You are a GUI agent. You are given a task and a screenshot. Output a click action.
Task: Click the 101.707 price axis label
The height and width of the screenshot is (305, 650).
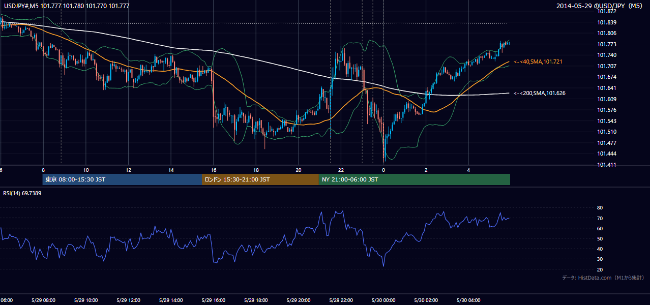pos(607,66)
